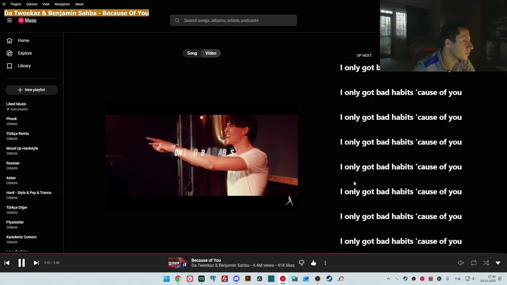
Task: Pause the current song
Action: click(21, 263)
